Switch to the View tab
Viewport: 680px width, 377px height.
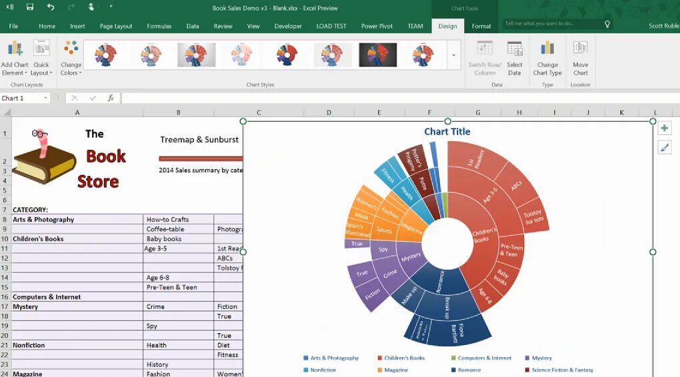coord(253,26)
